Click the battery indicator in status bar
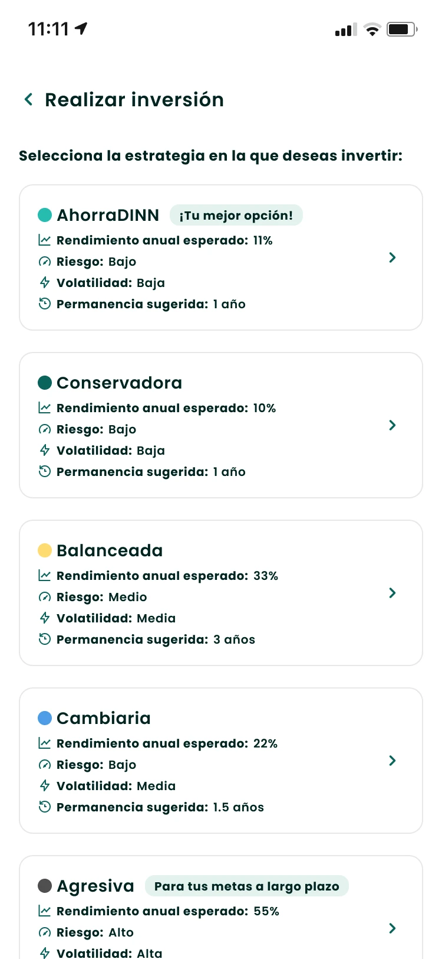 click(401, 29)
